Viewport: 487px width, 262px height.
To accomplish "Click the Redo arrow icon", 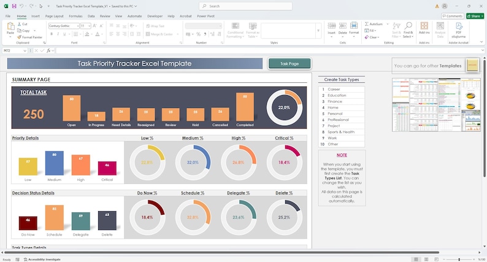I will click(31, 6).
